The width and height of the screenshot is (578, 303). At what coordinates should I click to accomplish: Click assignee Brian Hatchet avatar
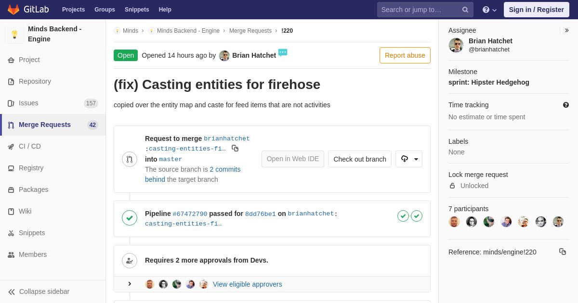click(456, 45)
